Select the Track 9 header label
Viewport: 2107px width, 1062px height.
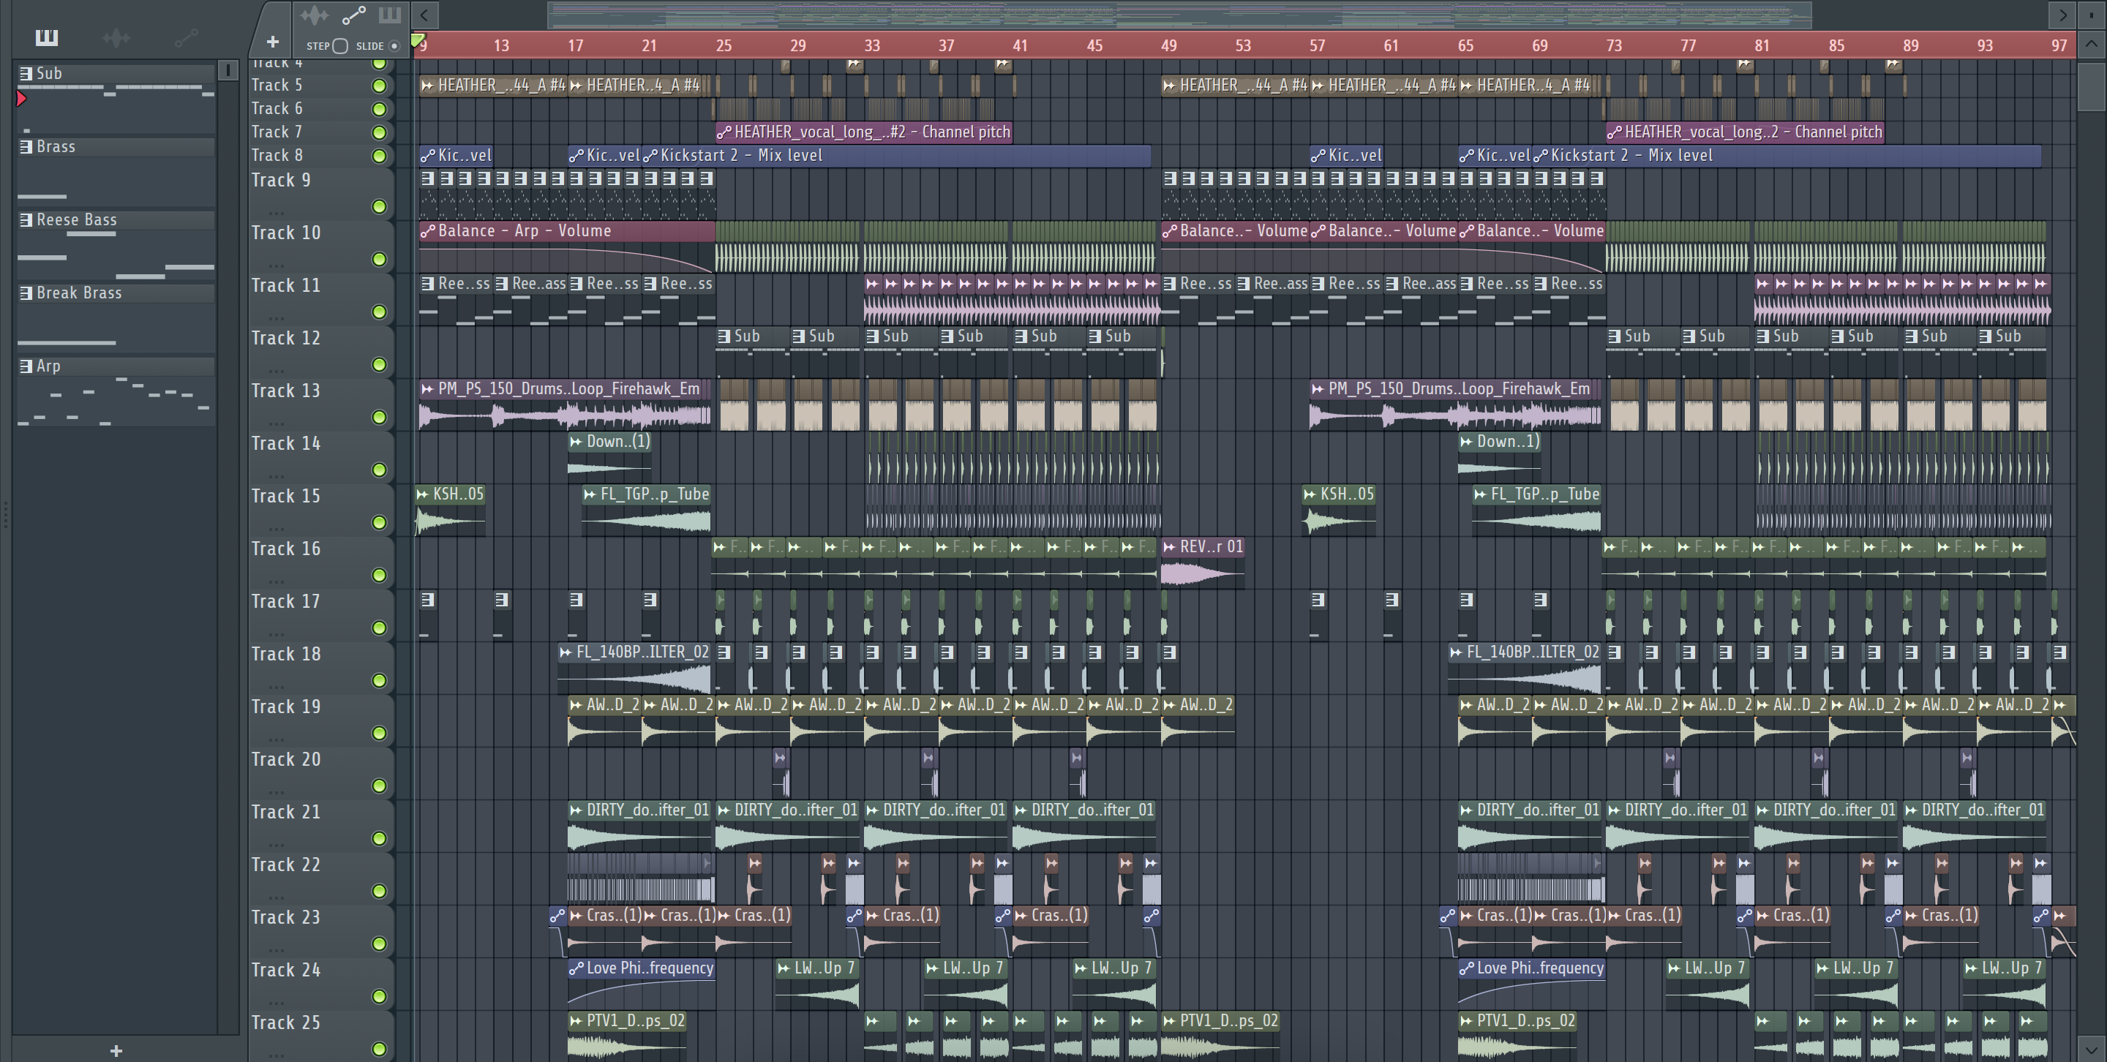pyautogui.click(x=282, y=181)
